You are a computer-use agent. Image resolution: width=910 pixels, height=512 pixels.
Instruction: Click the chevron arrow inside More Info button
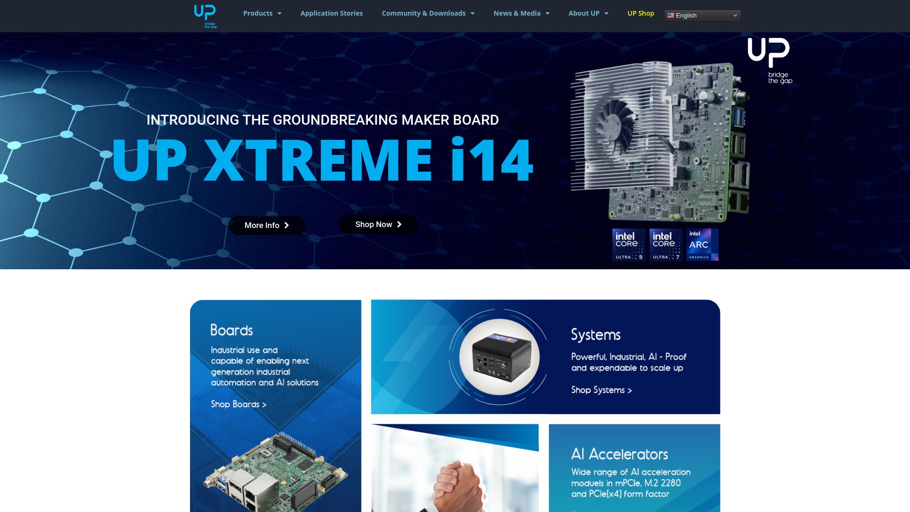pos(287,225)
